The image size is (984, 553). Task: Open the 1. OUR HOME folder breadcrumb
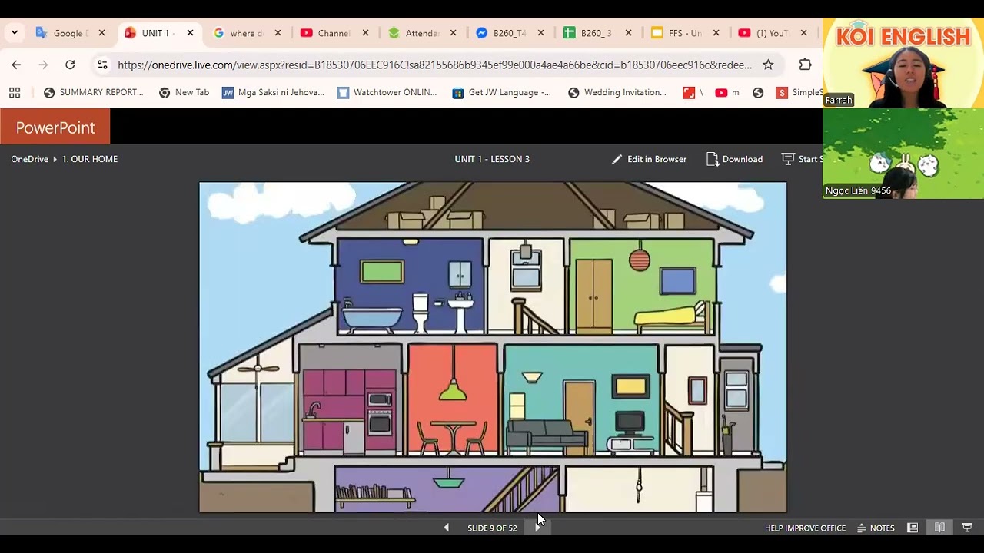click(90, 159)
